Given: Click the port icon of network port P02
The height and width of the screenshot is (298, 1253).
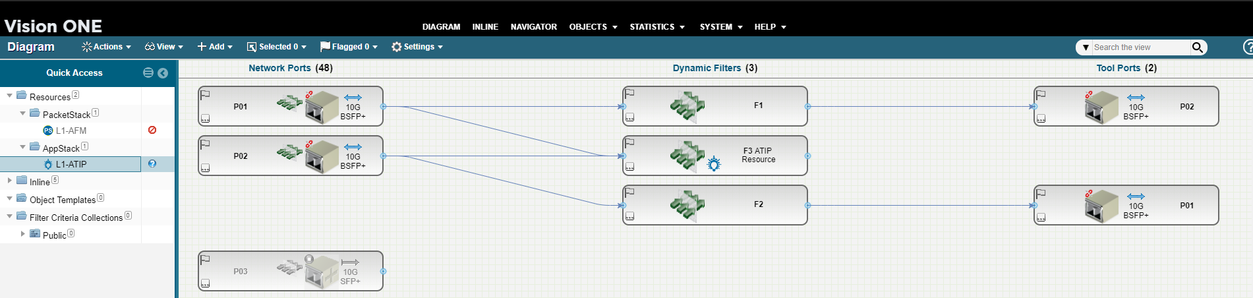Looking at the screenshot, I should click(x=321, y=156).
